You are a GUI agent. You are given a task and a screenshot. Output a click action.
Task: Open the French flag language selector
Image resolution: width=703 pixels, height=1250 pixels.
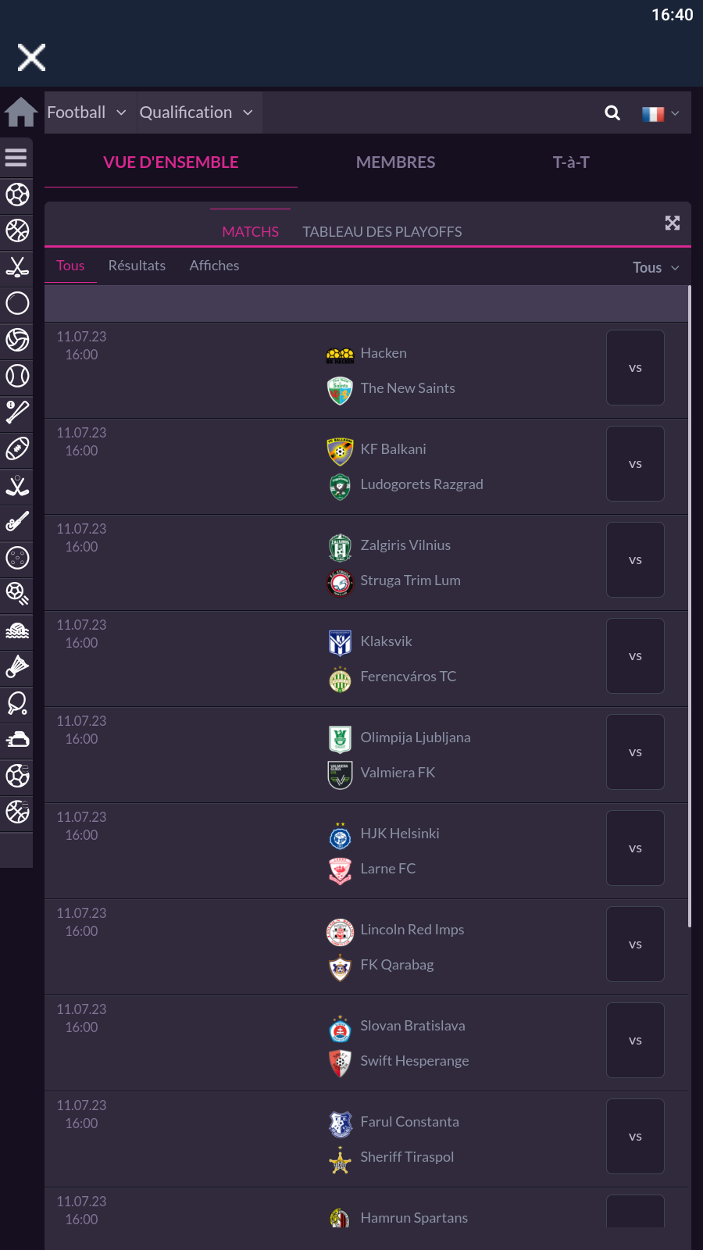tap(660, 113)
